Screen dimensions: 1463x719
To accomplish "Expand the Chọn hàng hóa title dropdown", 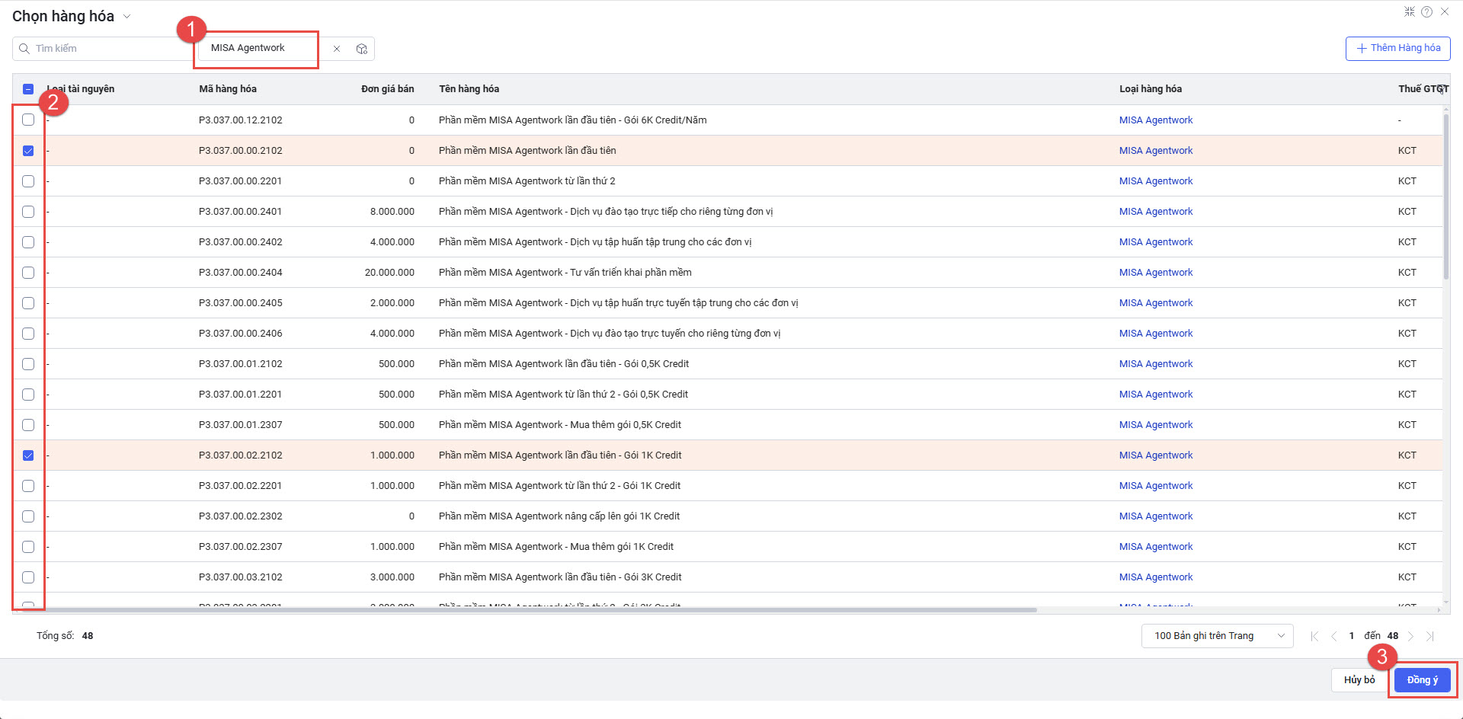I will 127,17.
